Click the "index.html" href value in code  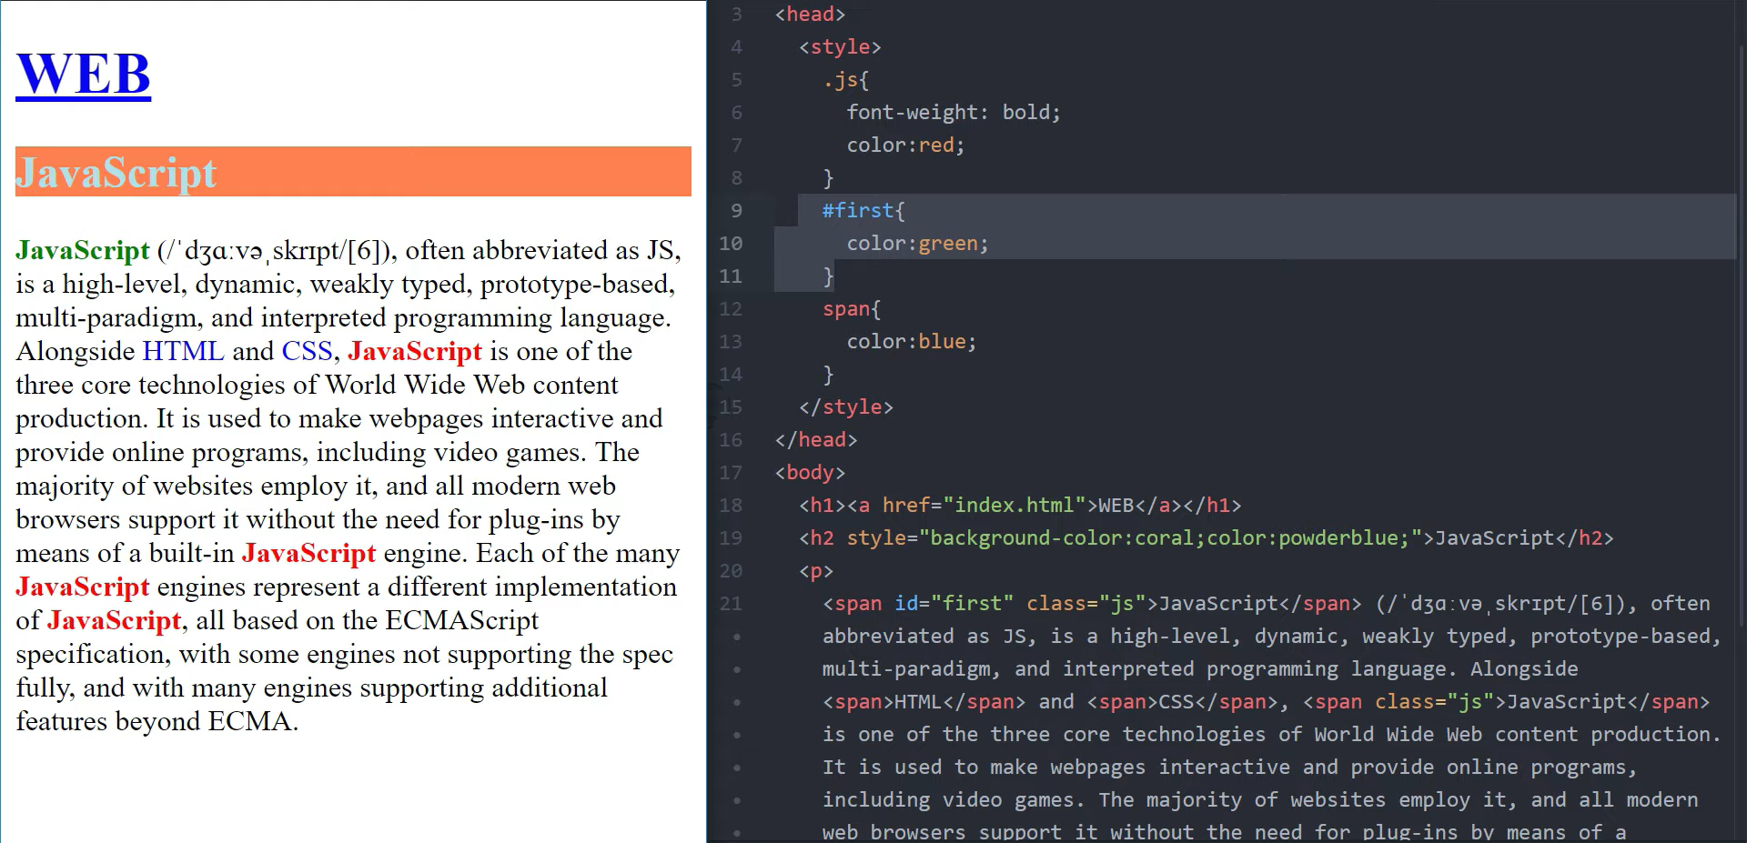(x=1015, y=506)
